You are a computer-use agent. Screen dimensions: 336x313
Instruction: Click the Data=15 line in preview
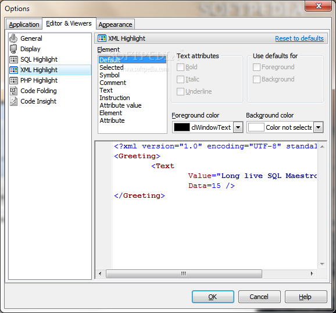(212, 186)
